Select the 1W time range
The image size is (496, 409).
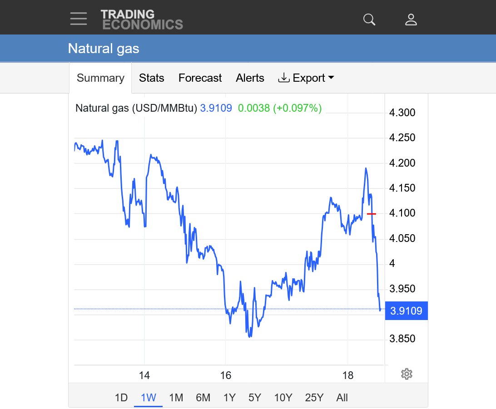click(149, 398)
